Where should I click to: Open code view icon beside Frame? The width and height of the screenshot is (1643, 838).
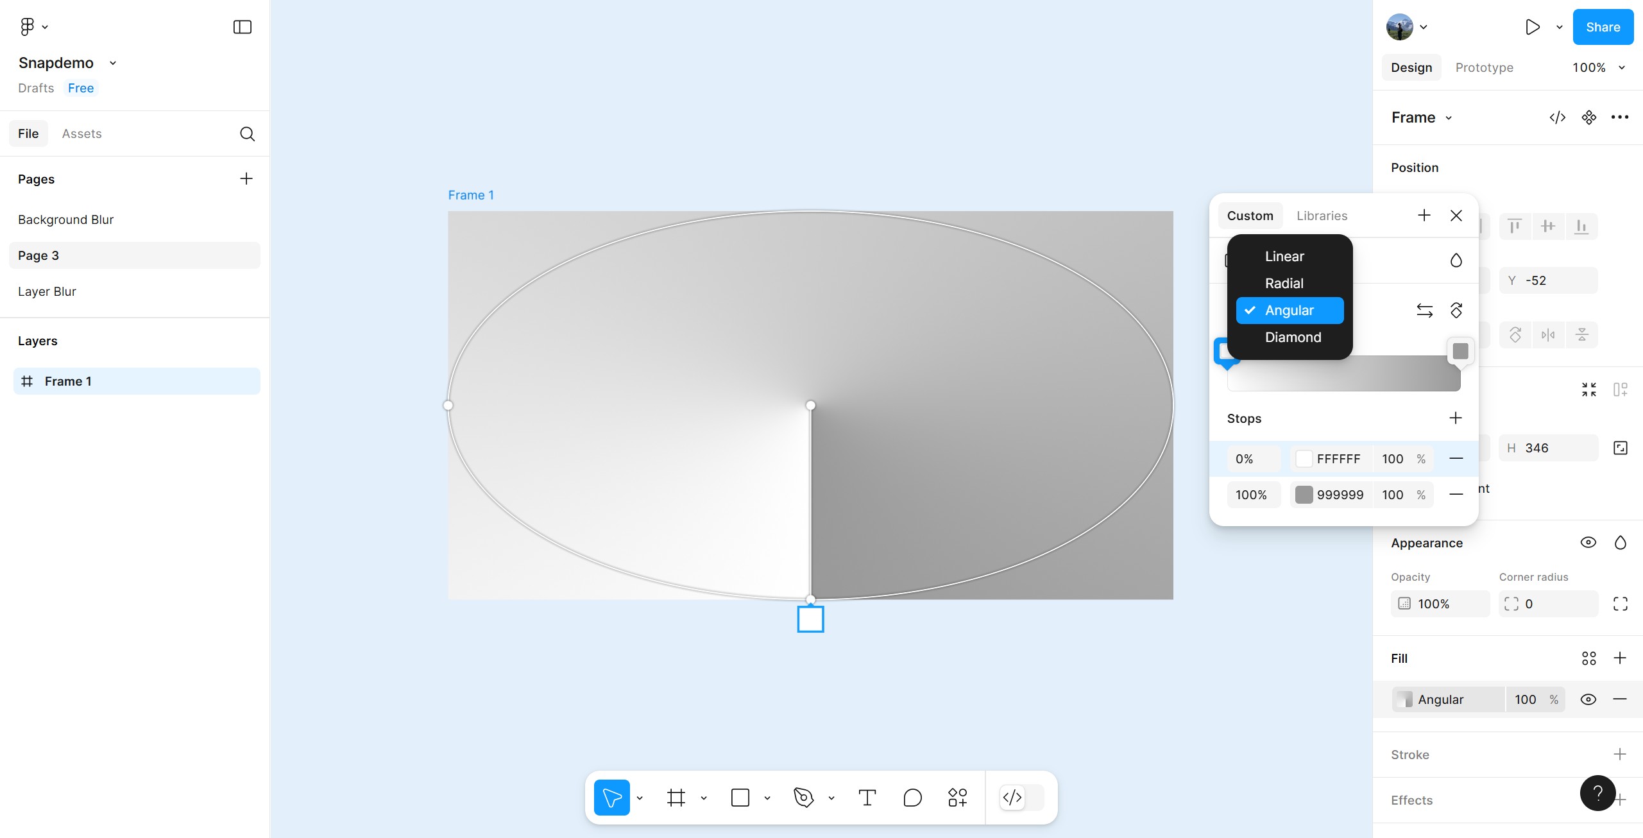coord(1557,117)
